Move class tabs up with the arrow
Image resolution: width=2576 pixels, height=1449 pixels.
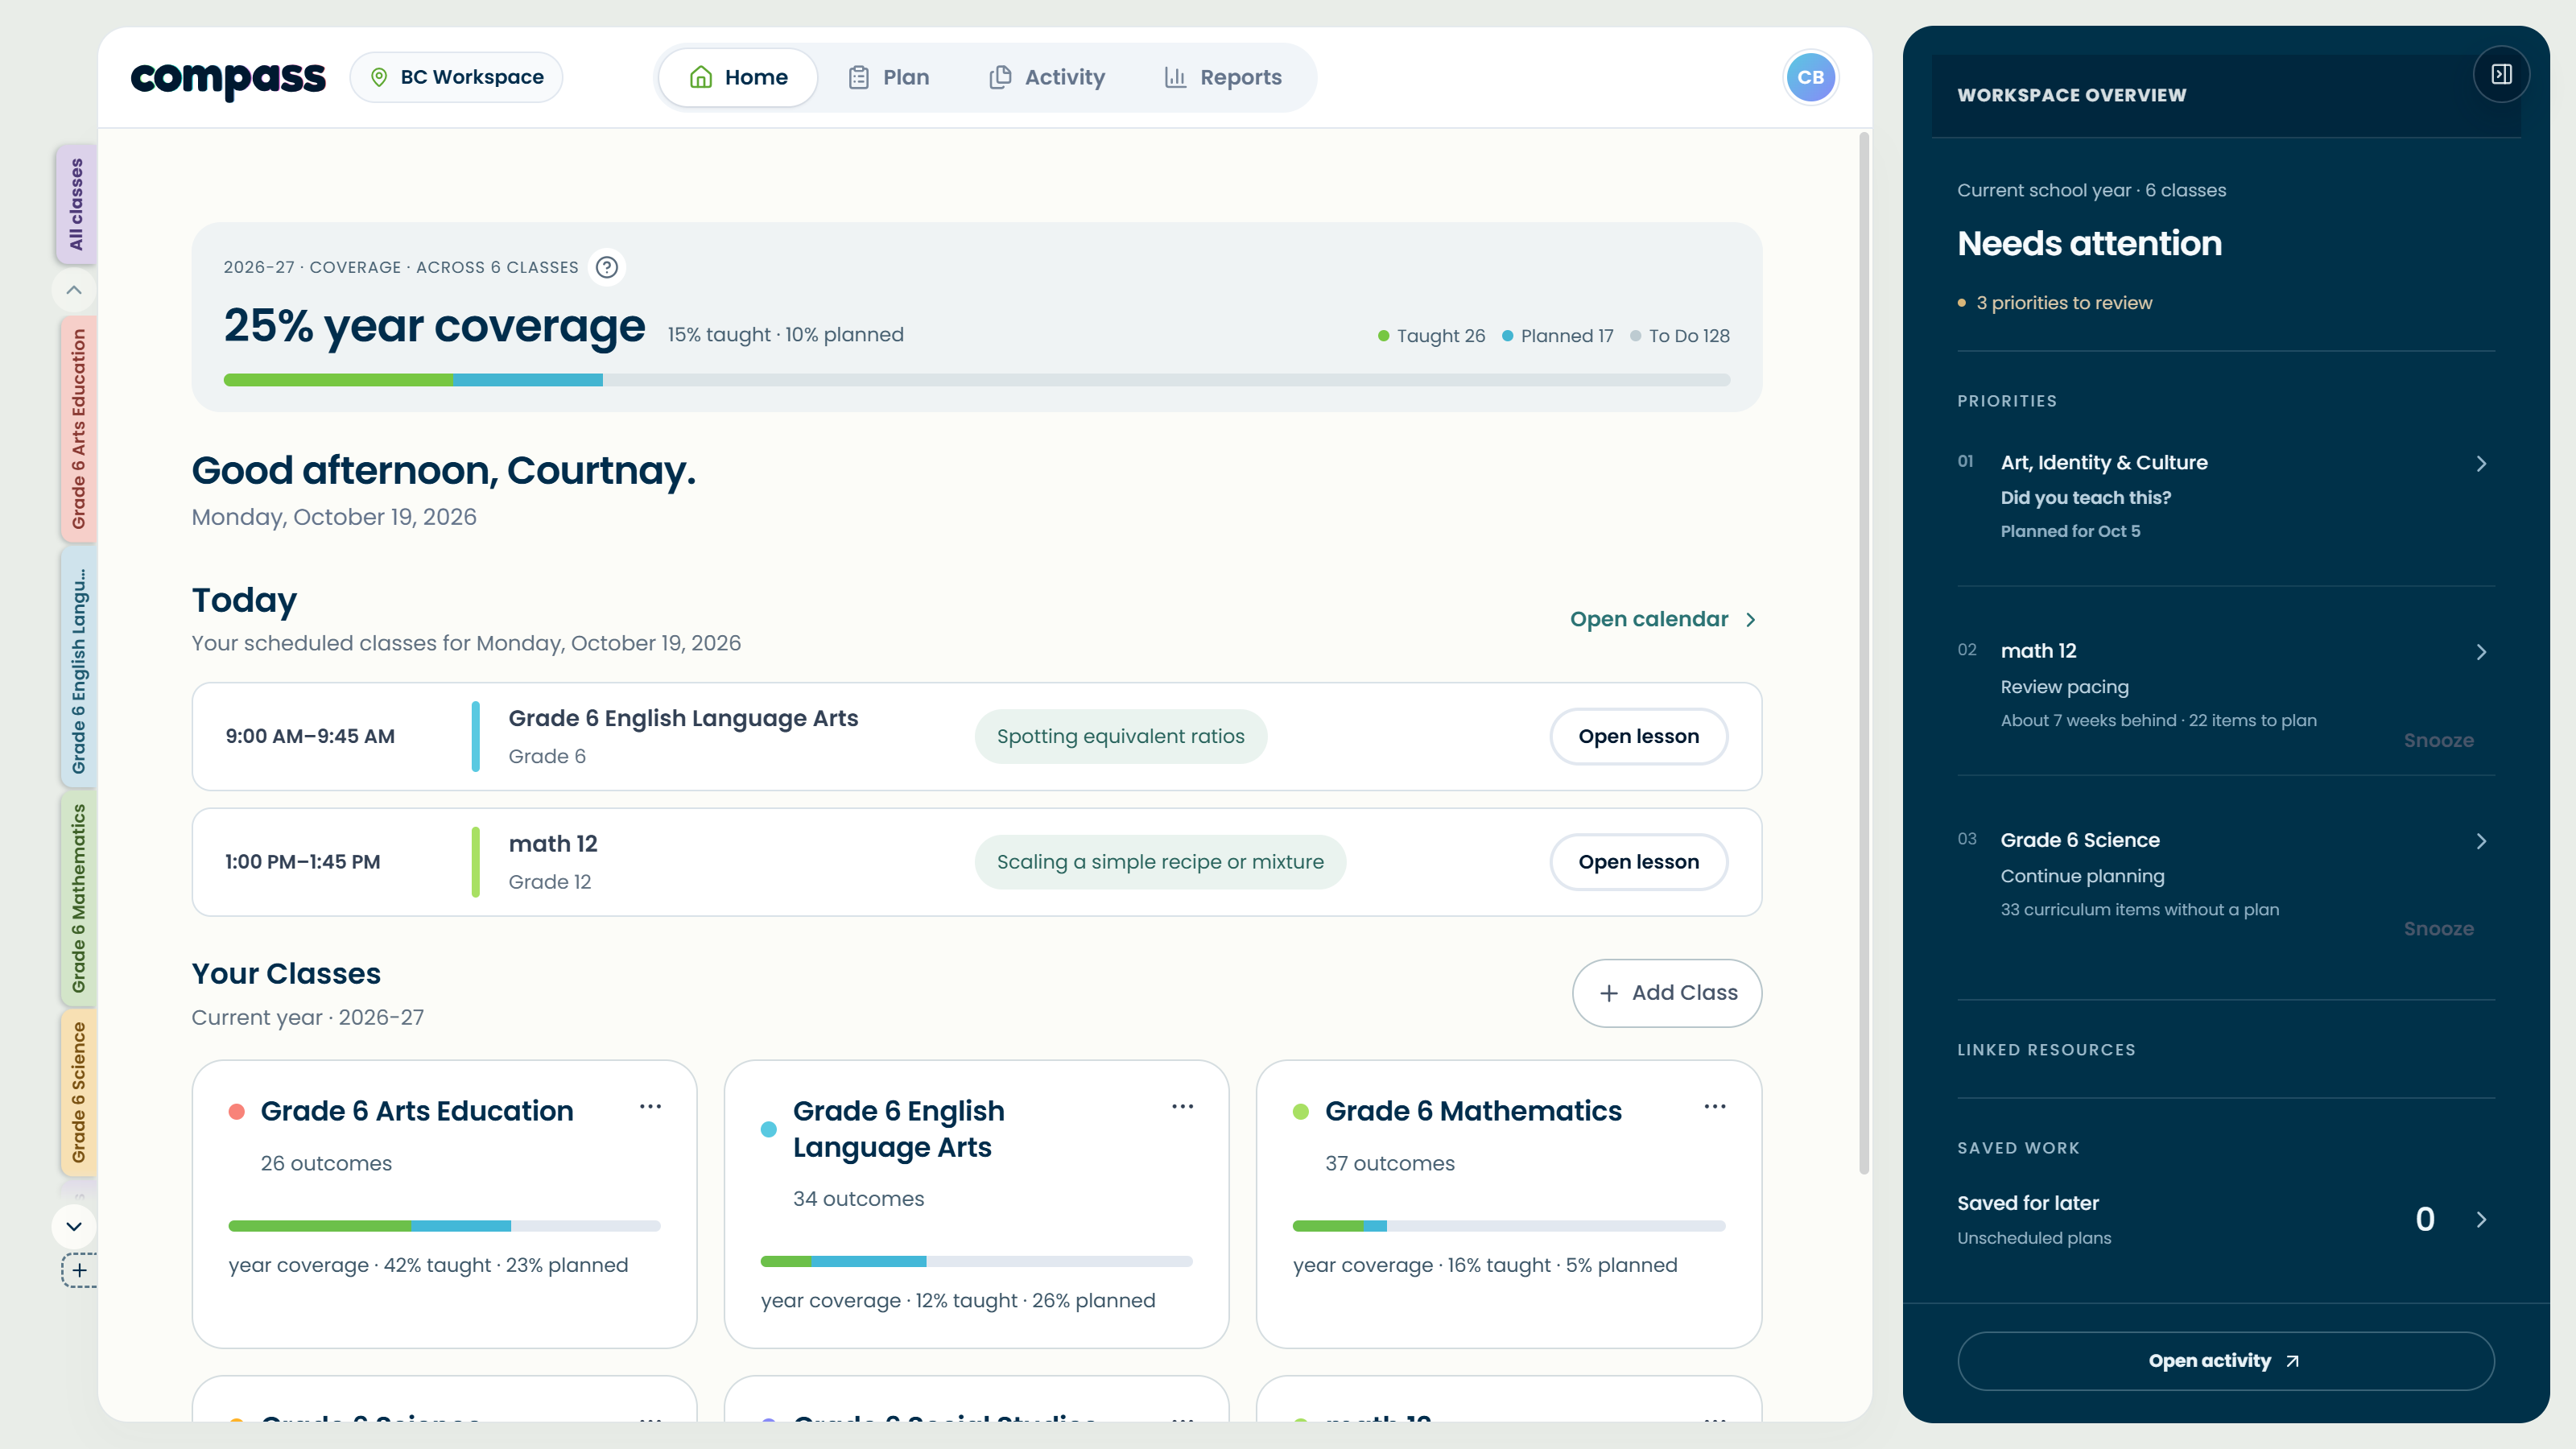[x=74, y=290]
